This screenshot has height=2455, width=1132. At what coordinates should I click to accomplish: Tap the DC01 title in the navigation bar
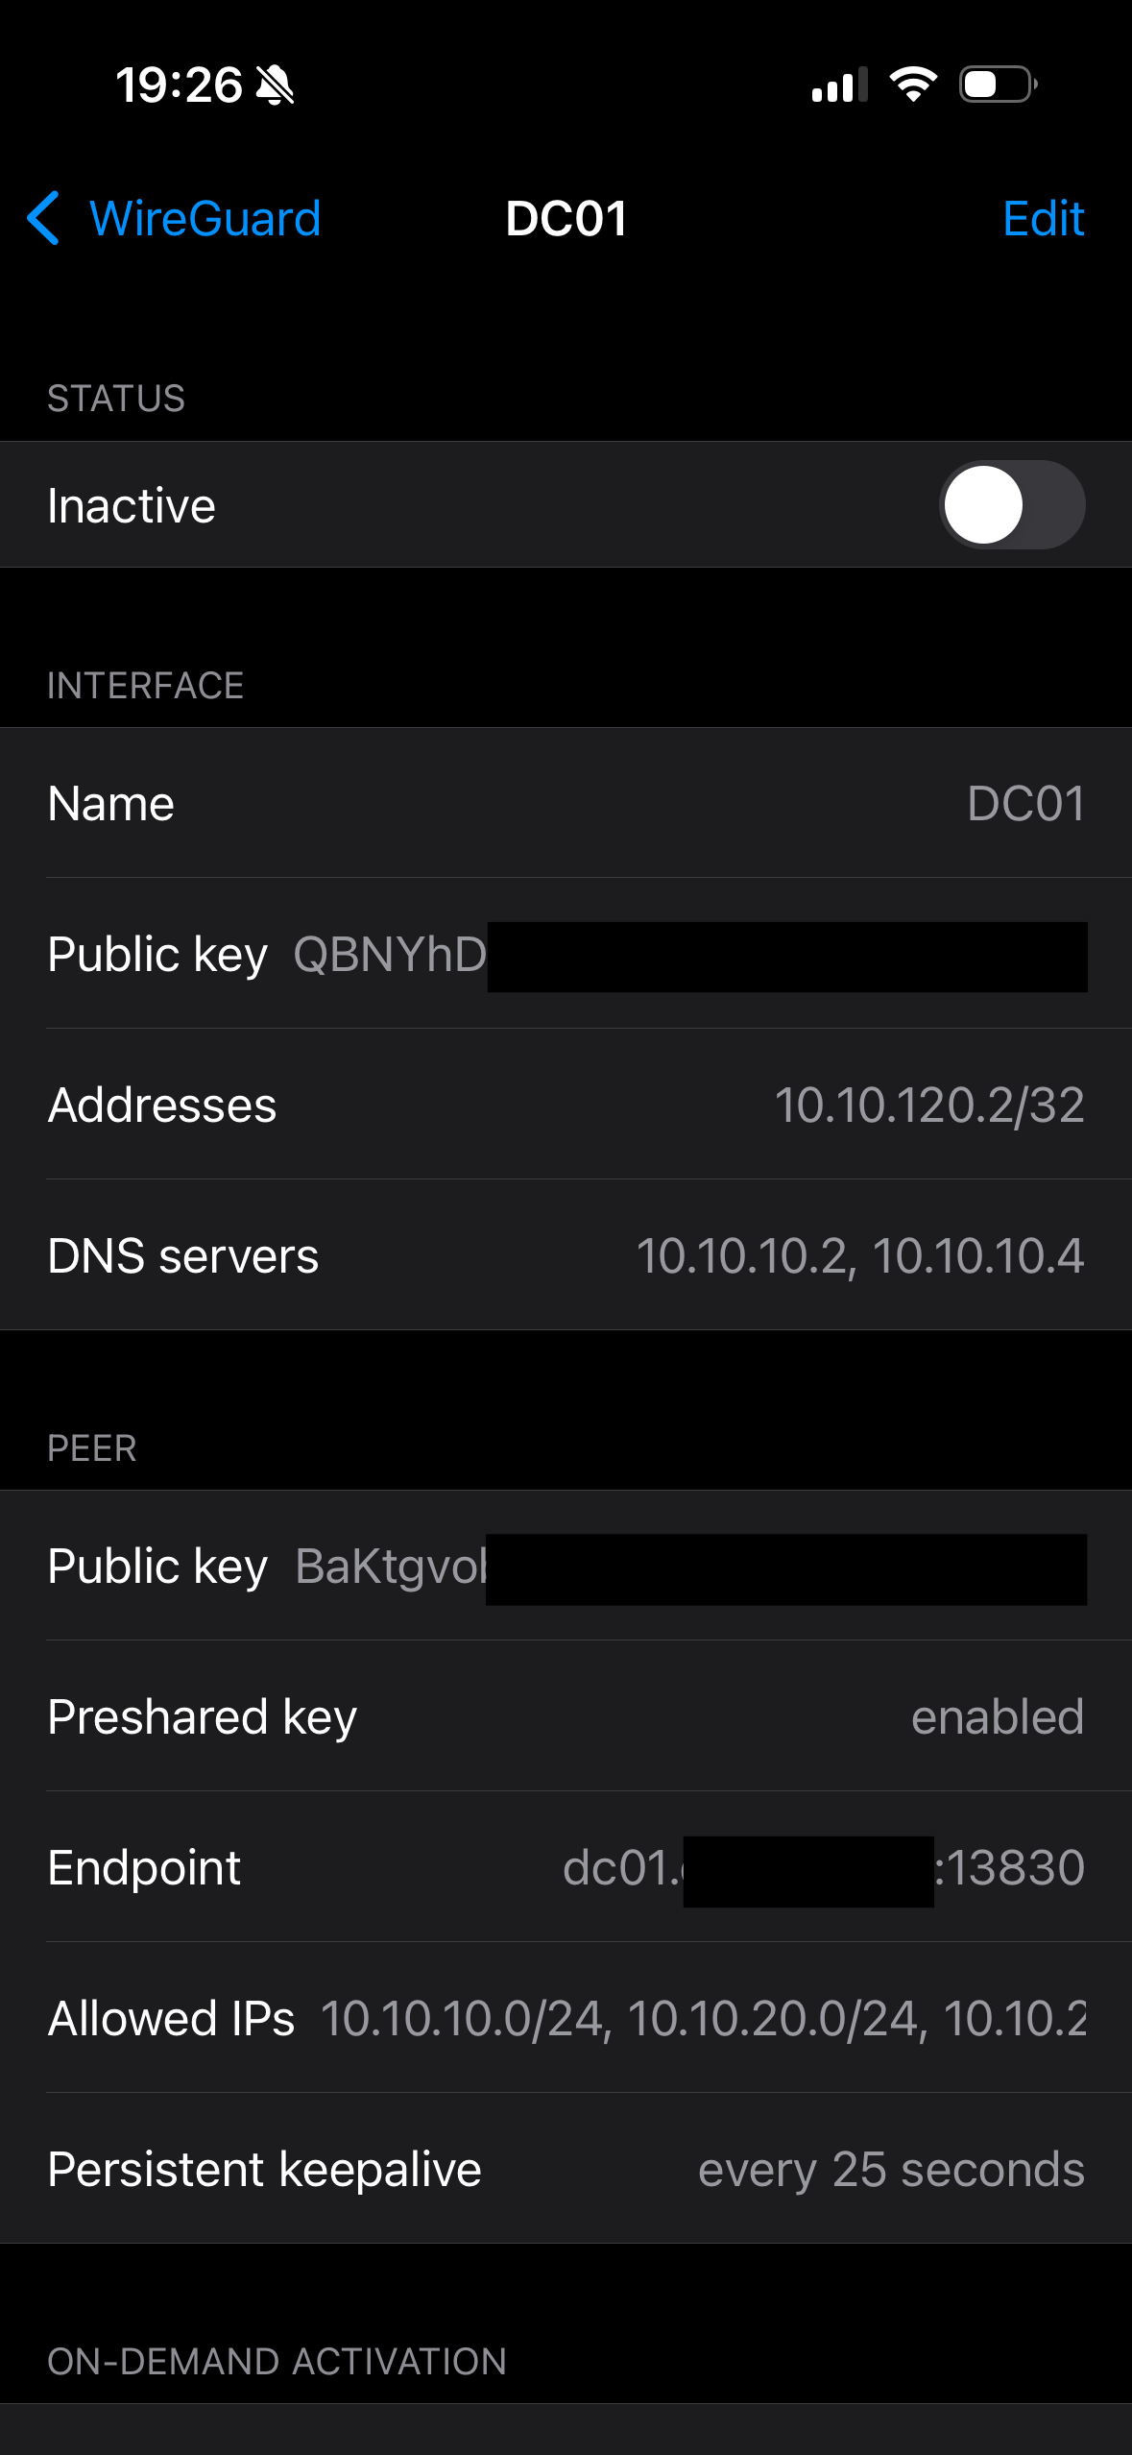(x=566, y=219)
